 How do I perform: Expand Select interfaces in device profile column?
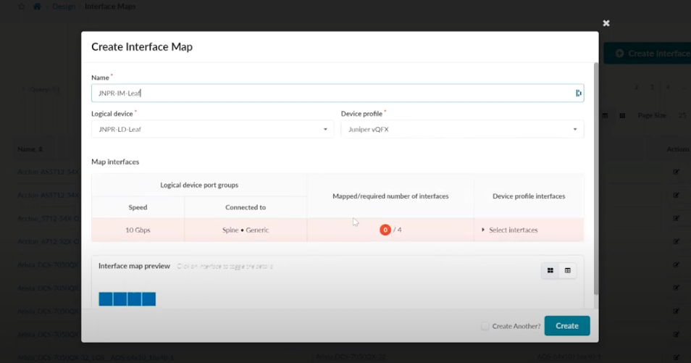[x=510, y=230]
